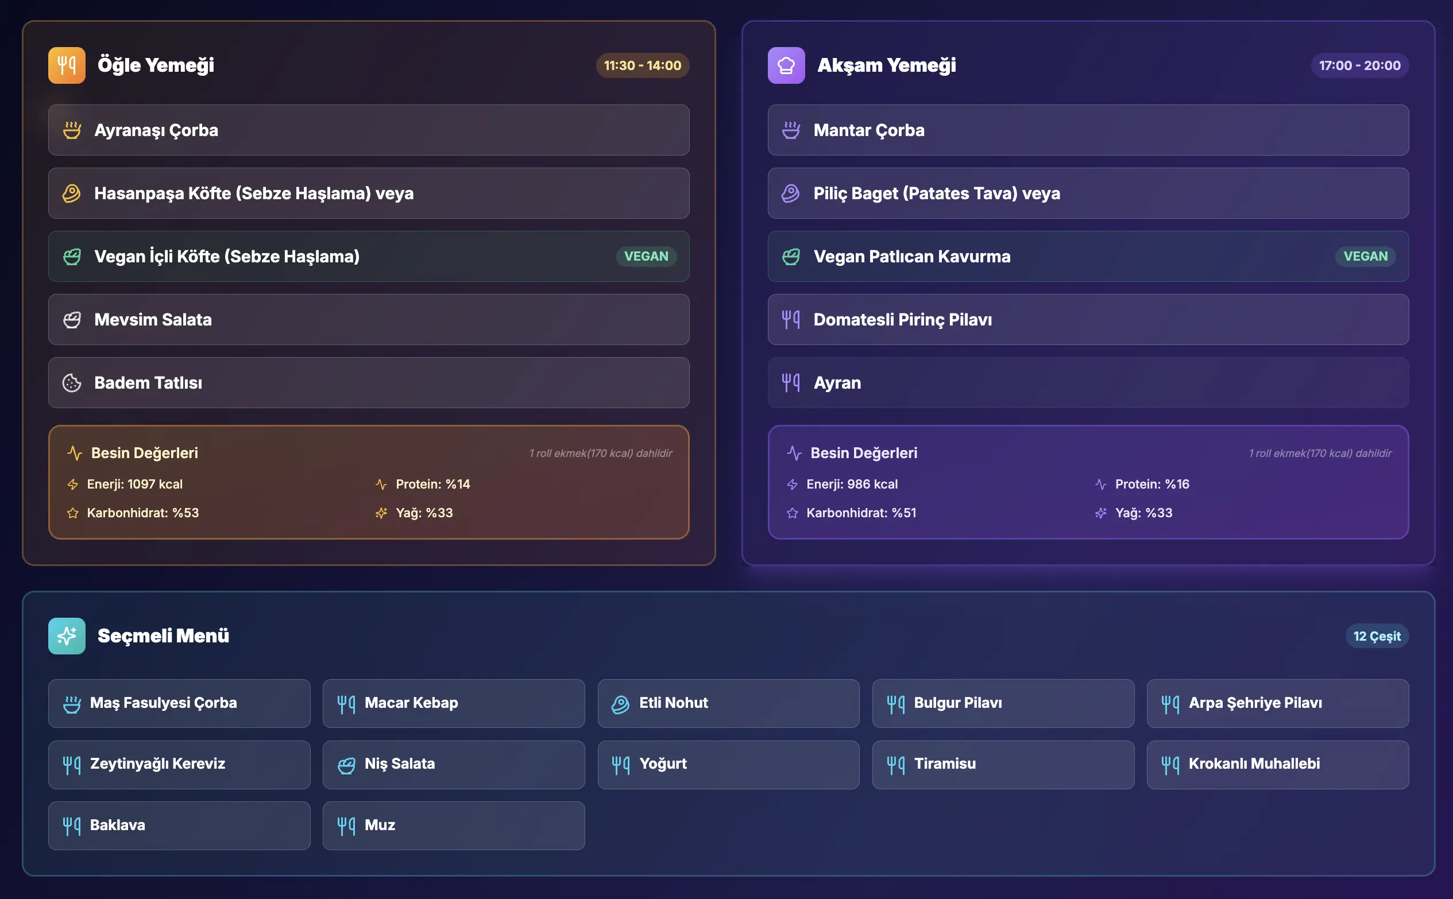The width and height of the screenshot is (1453, 899).
Task: Click the orange Öğle Yemeği fork-knife icon
Action: coord(67,65)
